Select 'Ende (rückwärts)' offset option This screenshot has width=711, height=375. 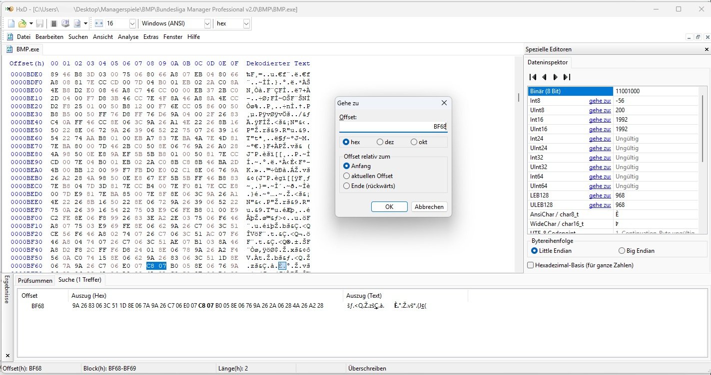347,186
